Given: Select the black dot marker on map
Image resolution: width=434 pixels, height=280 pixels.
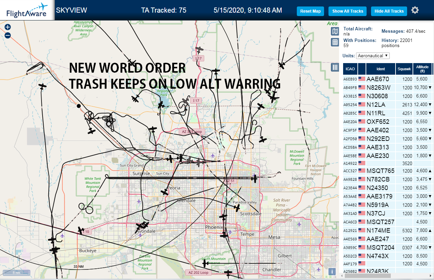Looking at the screenshot, I should pyautogui.click(x=79, y=106).
